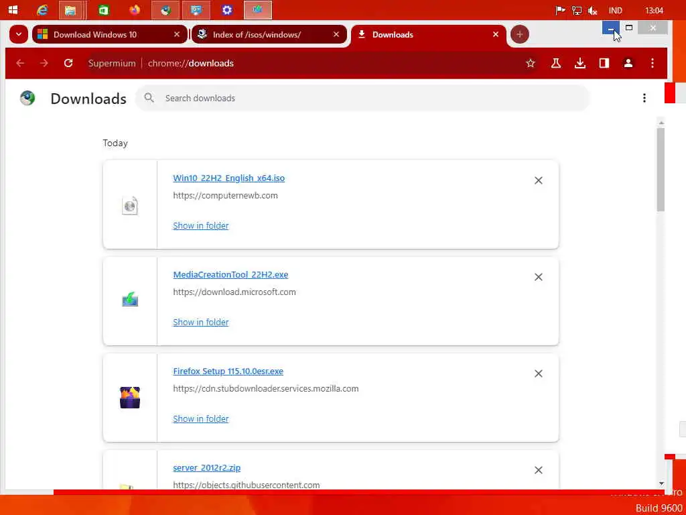Viewport: 686px width, 515px height.
Task: Expand the tab search dropdown arrow
Action: (18, 34)
